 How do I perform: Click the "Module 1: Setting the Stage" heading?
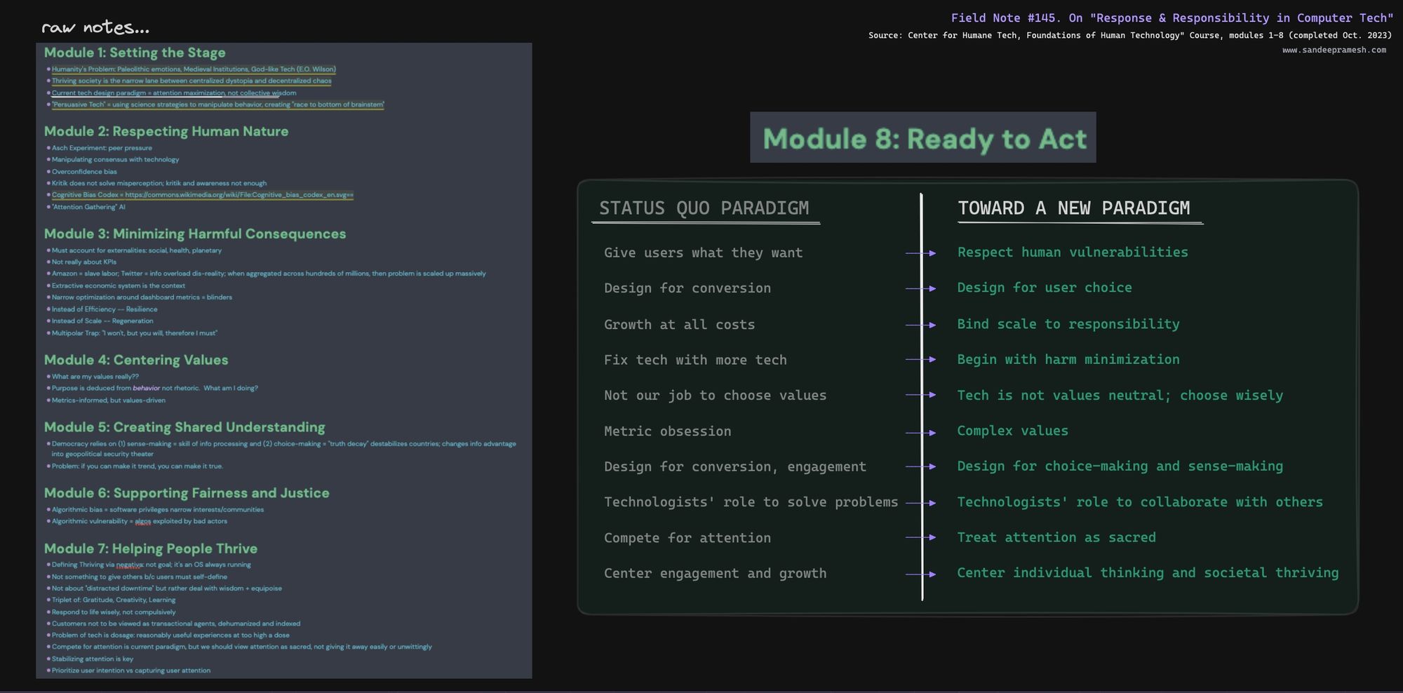click(135, 53)
